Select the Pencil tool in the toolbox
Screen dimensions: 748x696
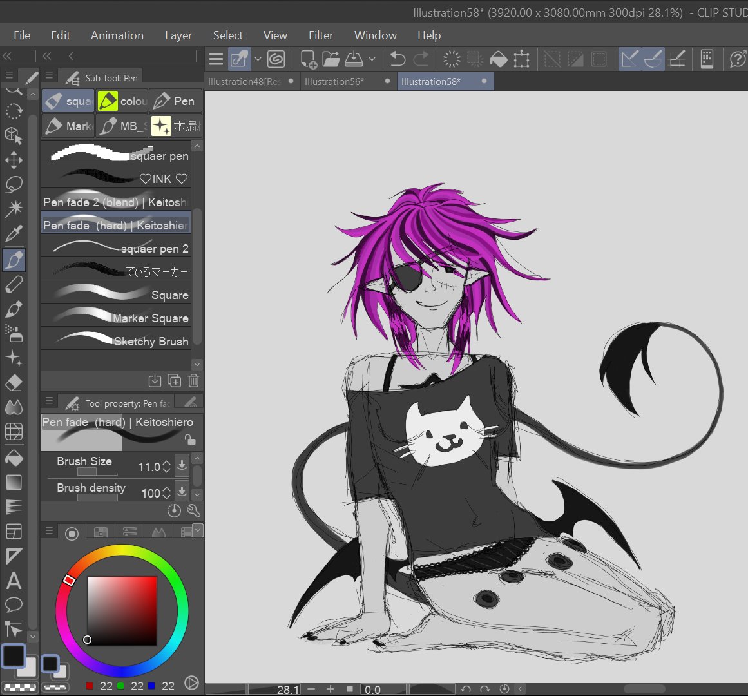(x=14, y=284)
